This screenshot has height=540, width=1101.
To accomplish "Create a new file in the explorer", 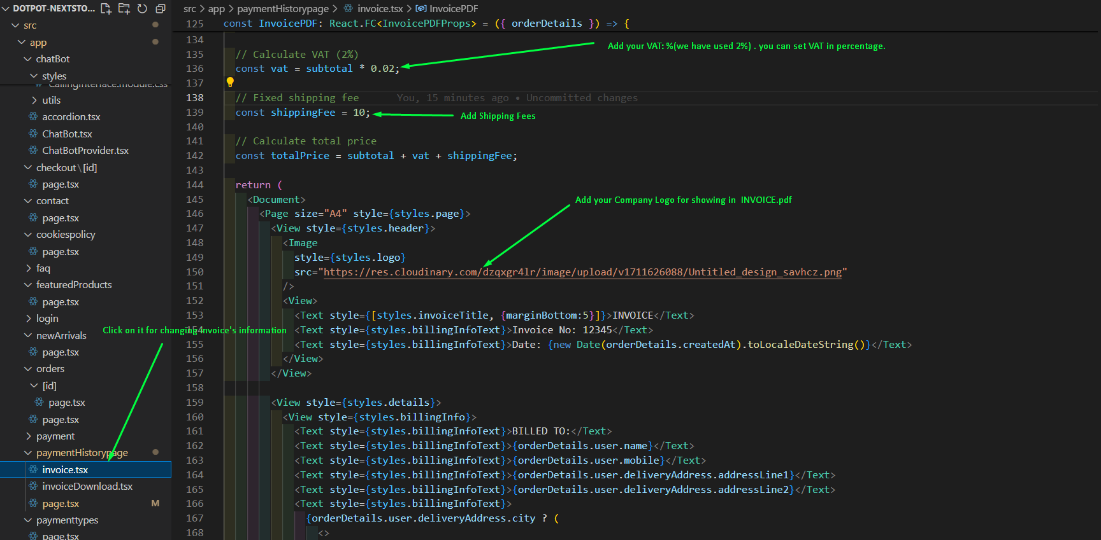I will [106, 8].
